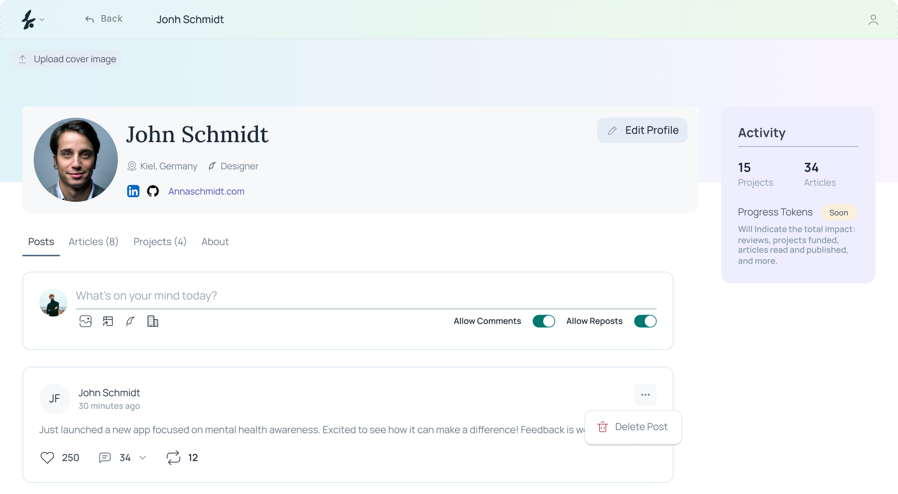The width and height of the screenshot is (898, 494).
Task: Click the building icon in the composer
Action: [152, 321]
